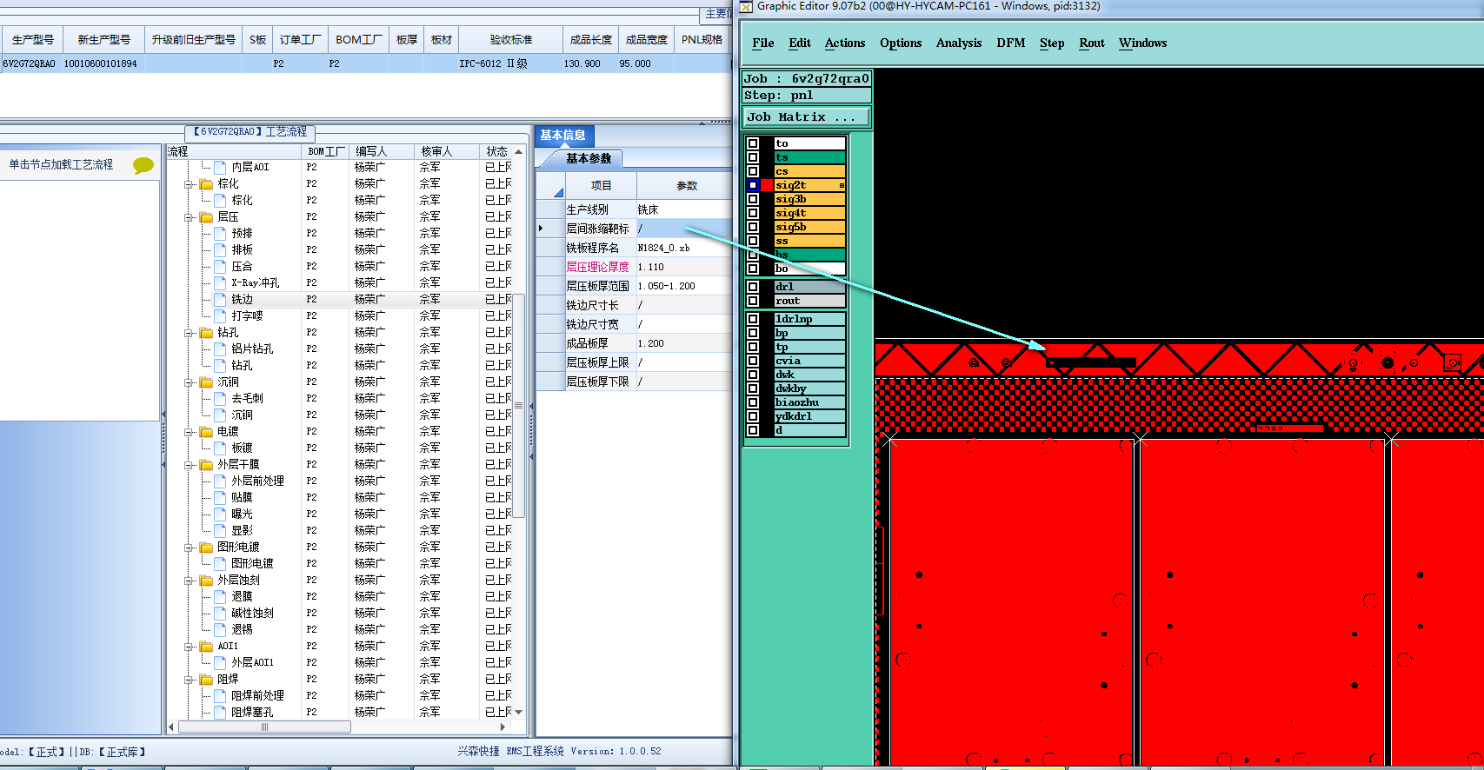The width and height of the screenshot is (1484, 770).
Task: Toggle the checkbox for layer sig3b
Action: pos(753,199)
